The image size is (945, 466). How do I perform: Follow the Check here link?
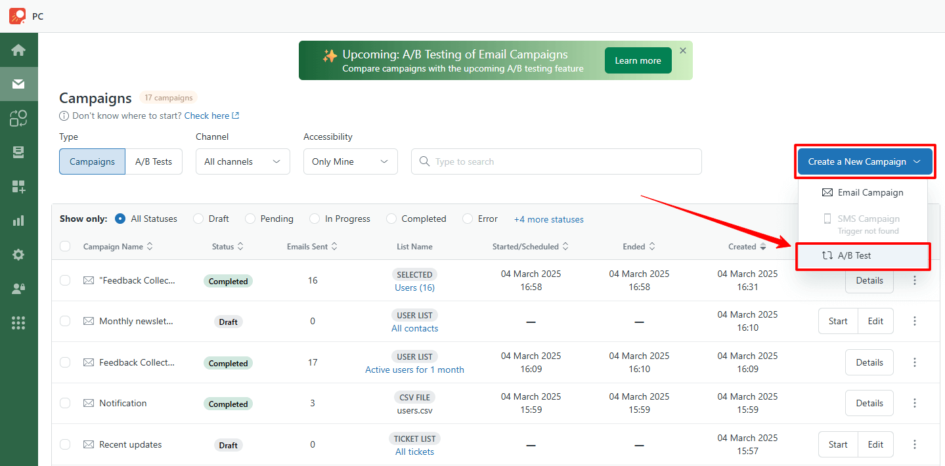pos(211,116)
